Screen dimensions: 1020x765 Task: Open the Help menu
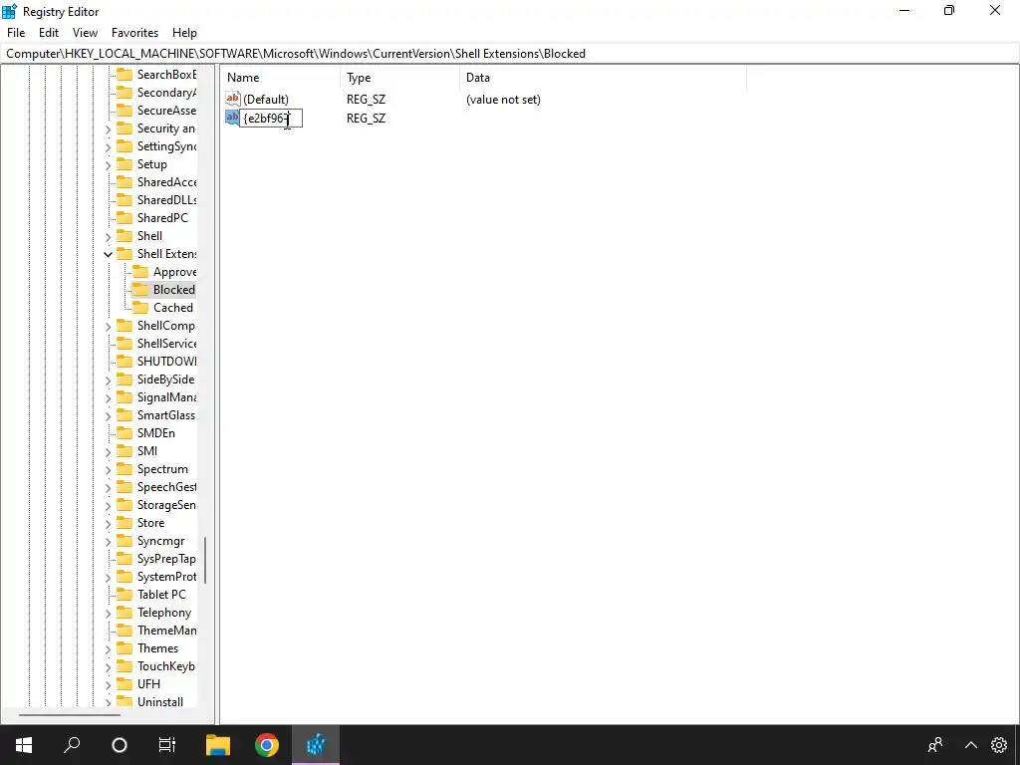pyautogui.click(x=184, y=33)
